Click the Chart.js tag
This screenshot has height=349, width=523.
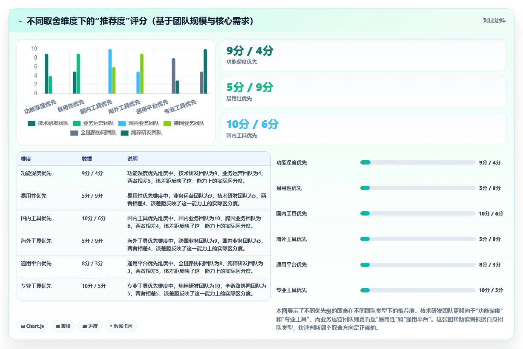pos(33,326)
